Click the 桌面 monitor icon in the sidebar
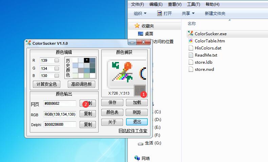This screenshot has width=268, height=162. pos(141,34)
